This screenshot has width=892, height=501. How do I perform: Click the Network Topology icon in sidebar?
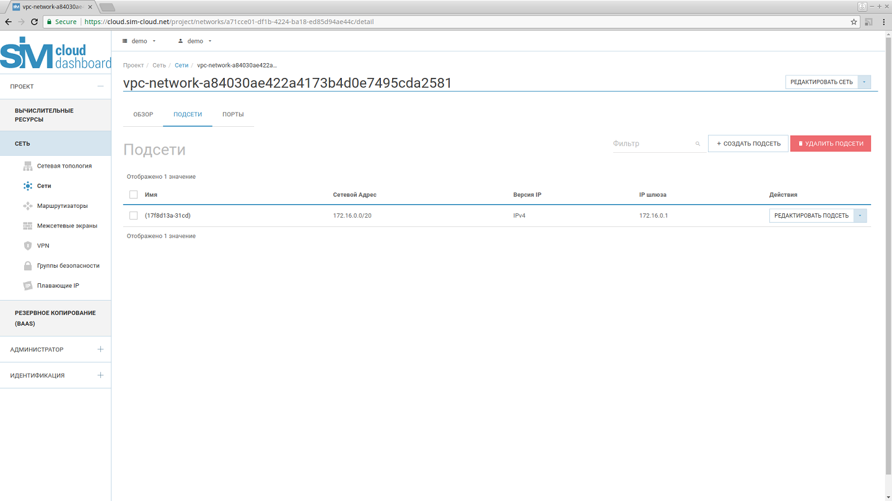pos(27,166)
